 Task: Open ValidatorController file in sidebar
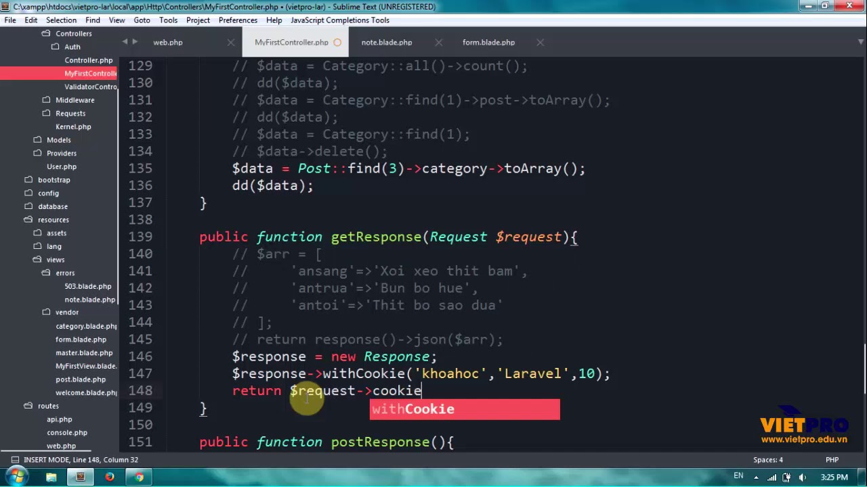(x=91, y=87)
